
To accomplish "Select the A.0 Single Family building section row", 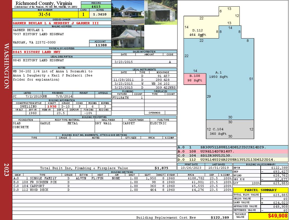I will tap(122, 178).
